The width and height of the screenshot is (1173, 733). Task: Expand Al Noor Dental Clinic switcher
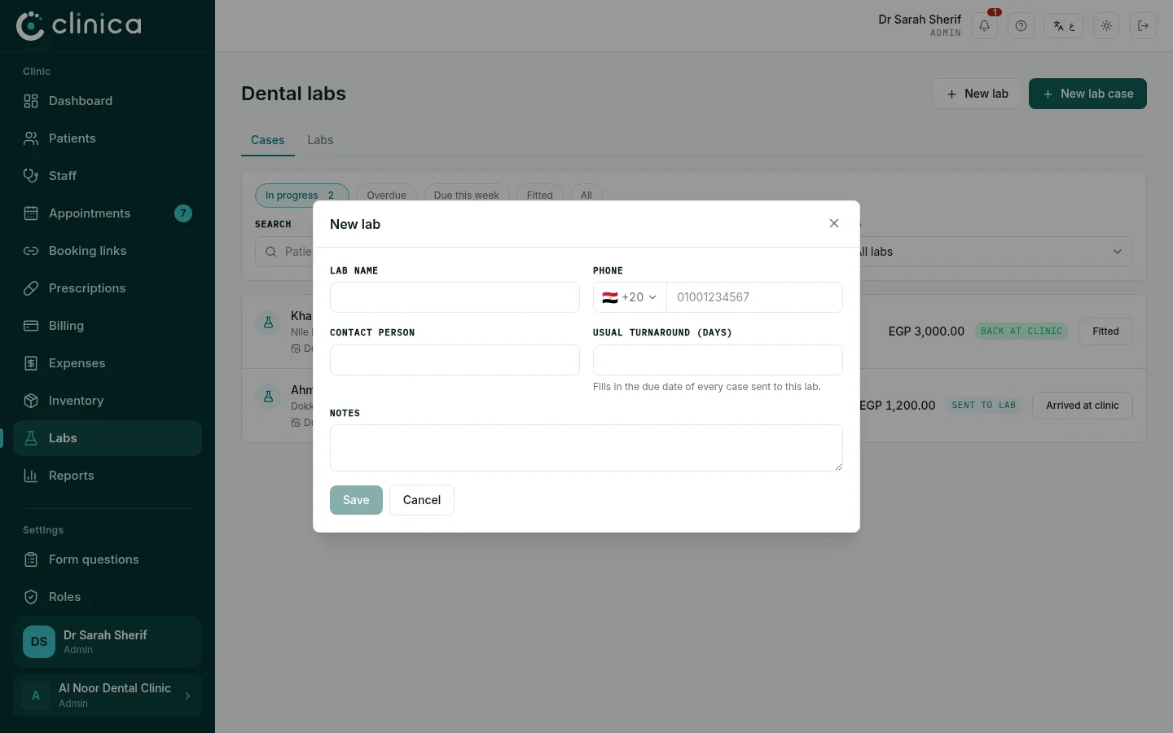[x=108, y=696]
